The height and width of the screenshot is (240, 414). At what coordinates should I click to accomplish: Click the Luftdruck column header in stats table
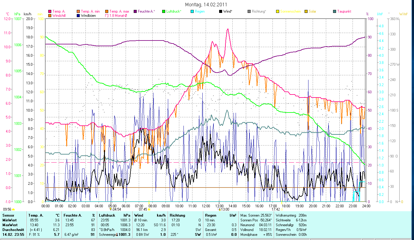point(106,215)
